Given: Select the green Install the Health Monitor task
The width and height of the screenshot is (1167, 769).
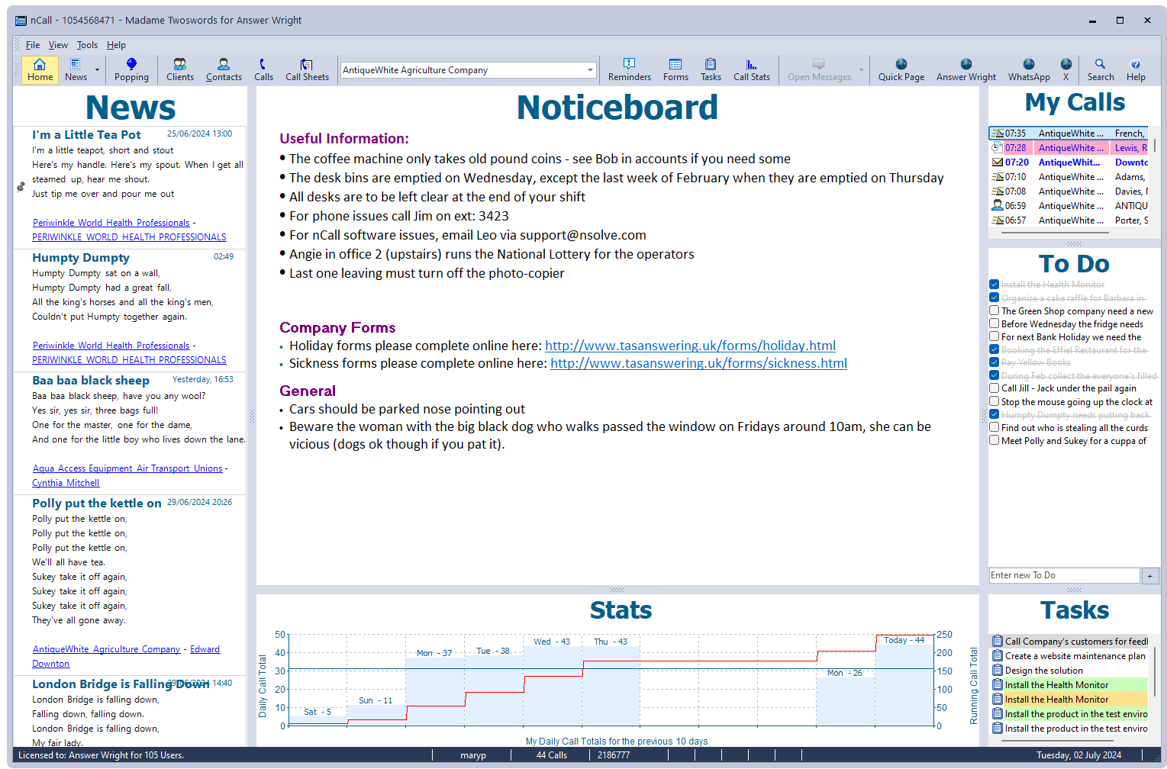Looking at the screenshot, I should [1069, 685].
